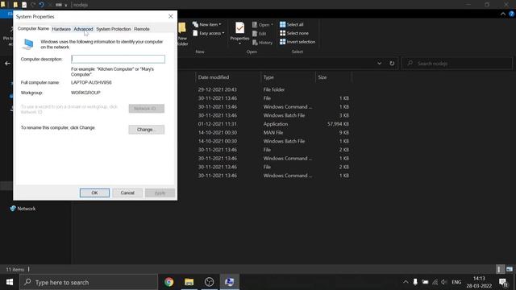Click Select none in ribbon
Viewport: 516px width, 290px height.
pyautogui.click(x=294, y=33)
